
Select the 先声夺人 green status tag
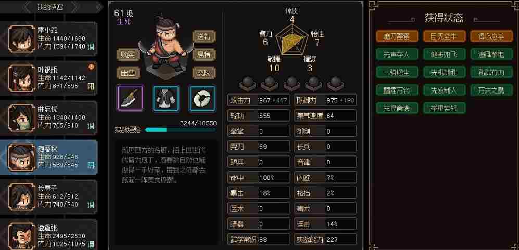397,54
